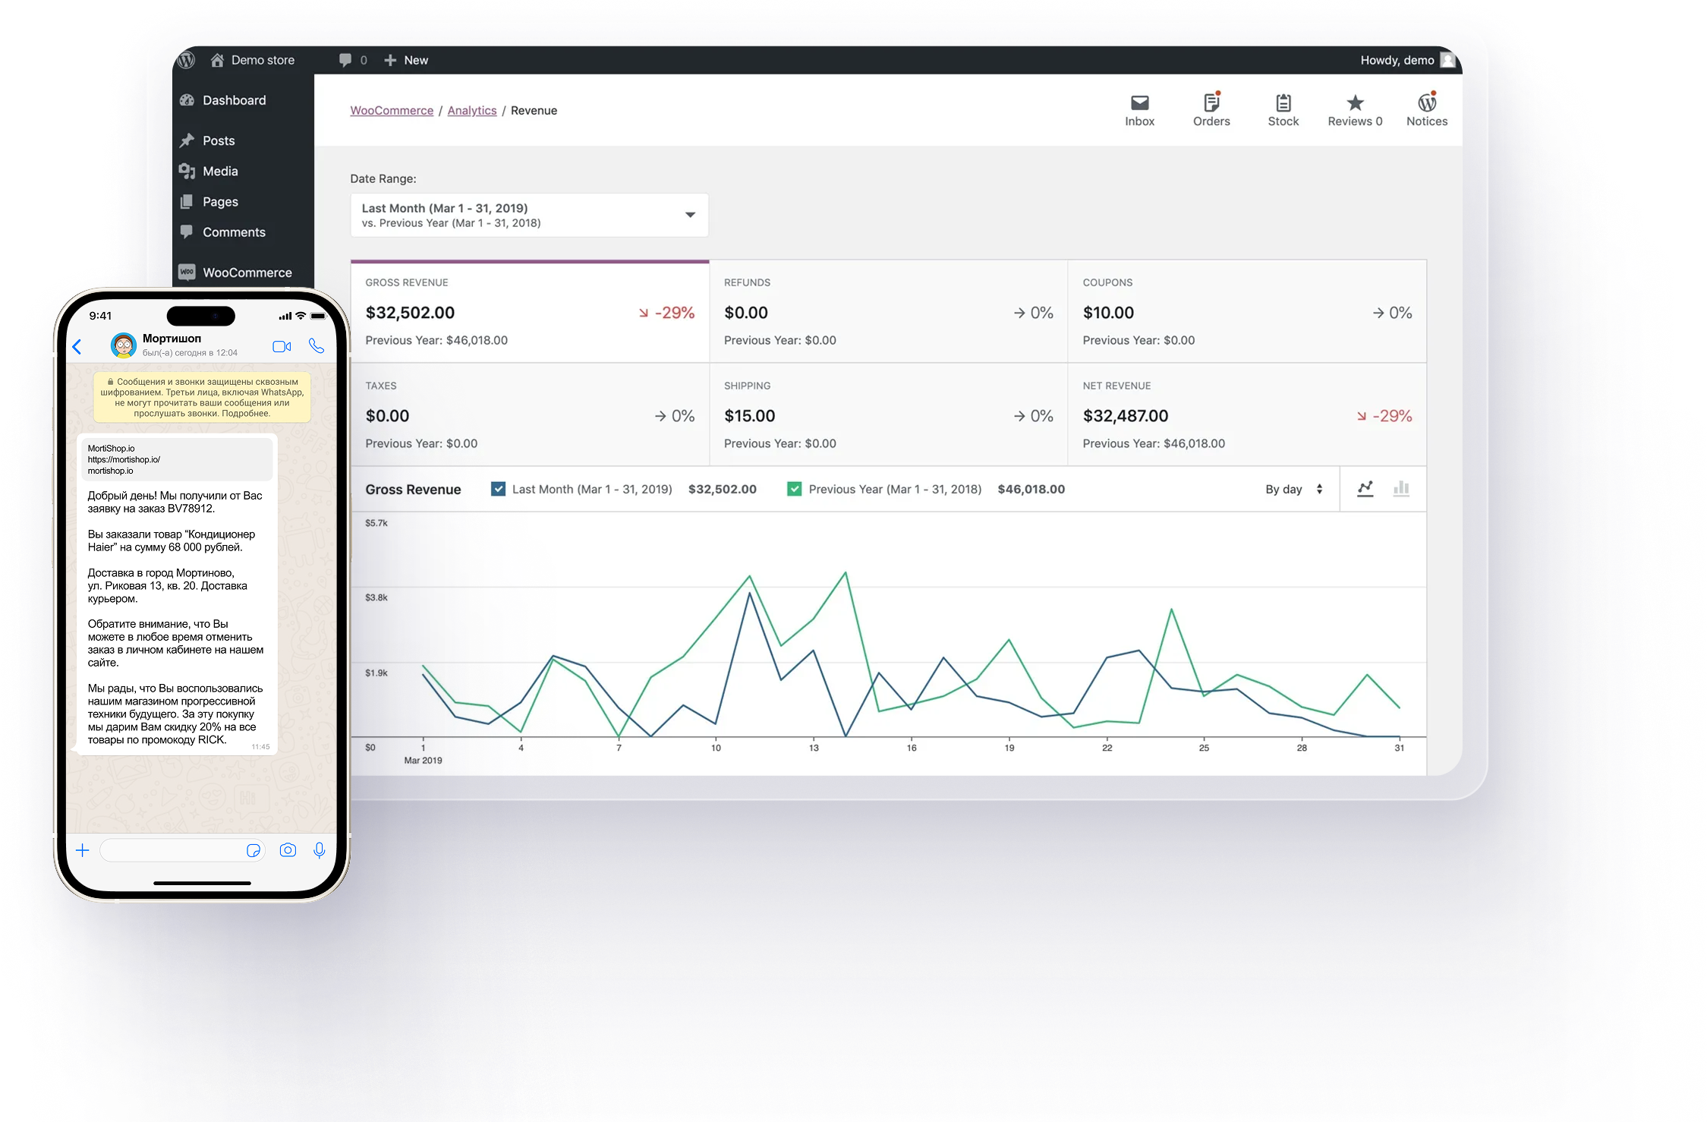Open Pages in the sidebar menu
The height and width of the screenshot is (1122, 1707).
point(220,201)
